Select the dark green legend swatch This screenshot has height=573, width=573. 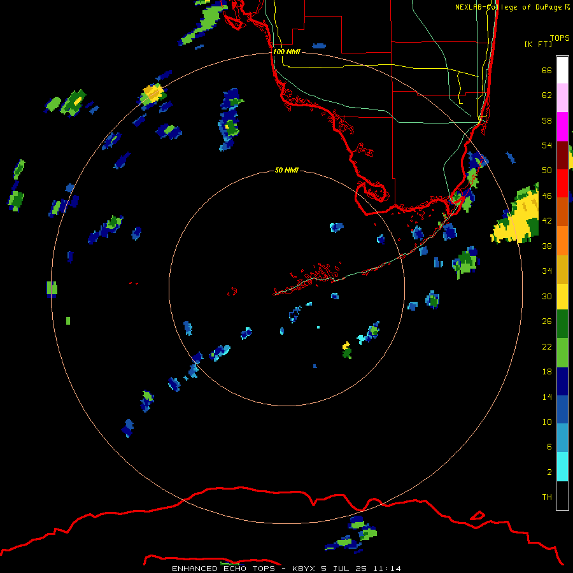(562, 324)
